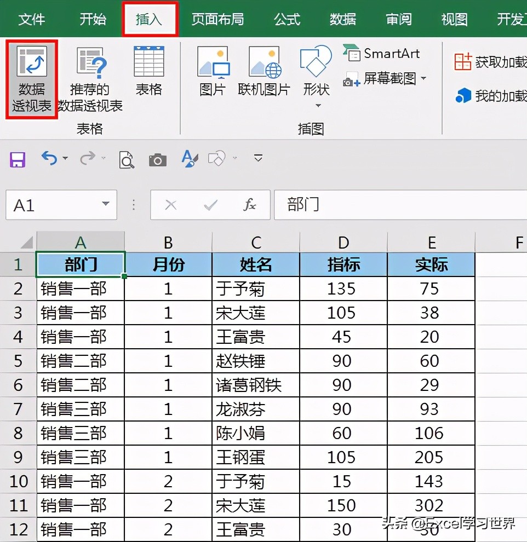Screen dimensions: 527x542
Task: Select column C header
Action: click(256, 242)
